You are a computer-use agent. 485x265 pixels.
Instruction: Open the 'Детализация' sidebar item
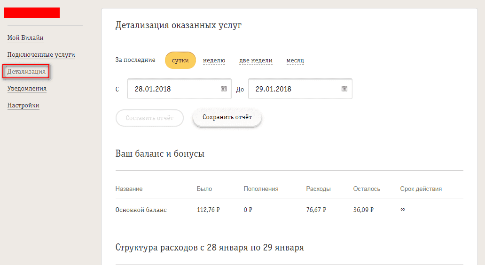pos(26,72)
